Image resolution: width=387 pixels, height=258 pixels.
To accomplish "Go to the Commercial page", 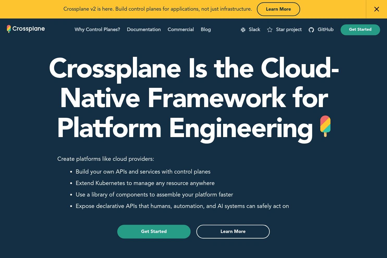I will pyautogui.click(x=181, y=29).
